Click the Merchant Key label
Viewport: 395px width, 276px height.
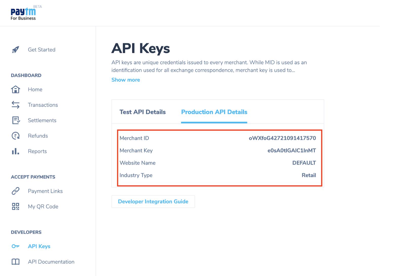point(136,150)
